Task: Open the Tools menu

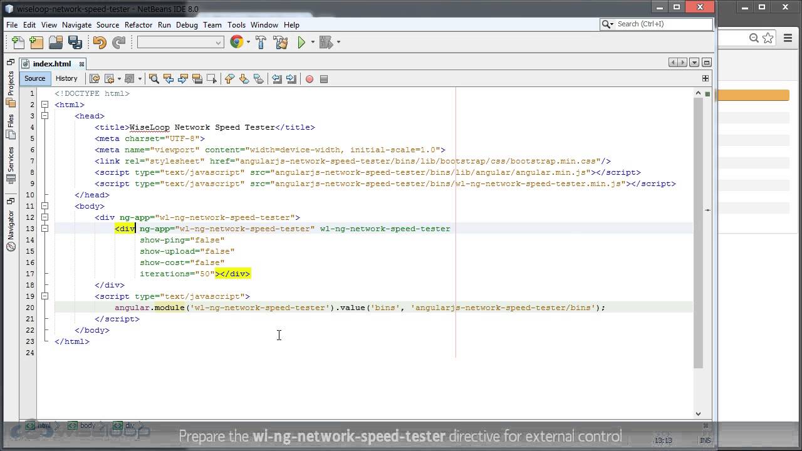Action: pyautogui.click(x=236, y=24)
